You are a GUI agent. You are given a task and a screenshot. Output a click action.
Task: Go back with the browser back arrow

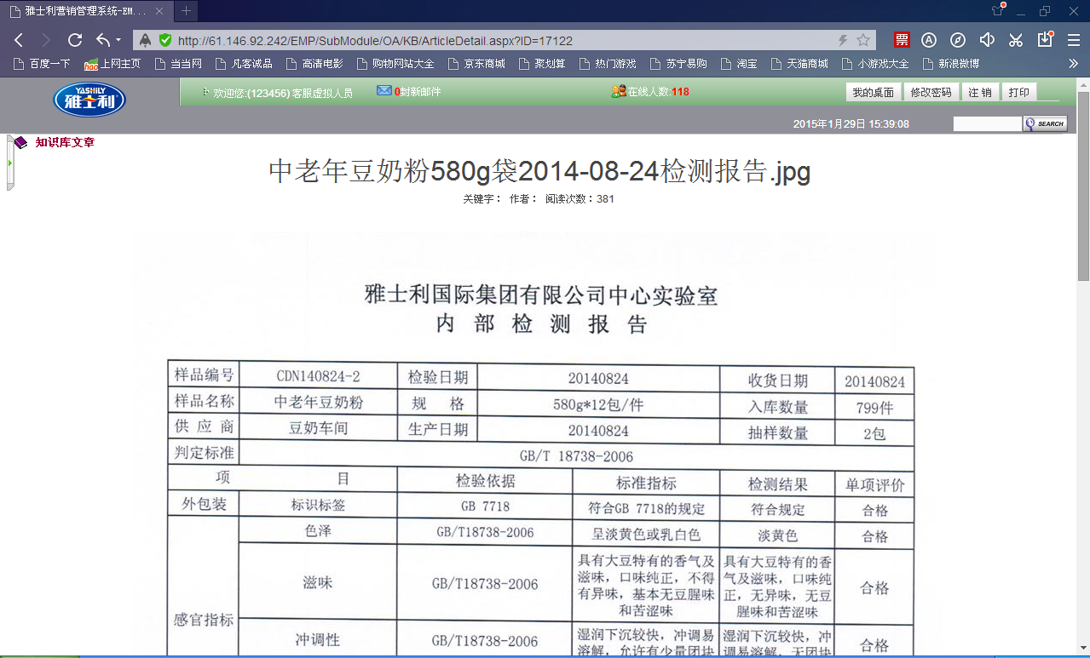tap(19, 40)
